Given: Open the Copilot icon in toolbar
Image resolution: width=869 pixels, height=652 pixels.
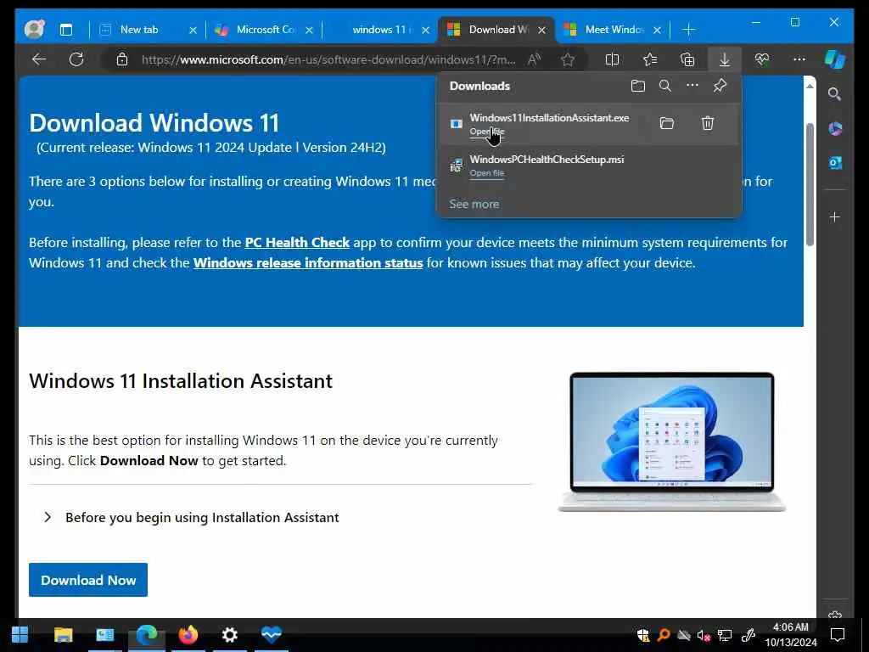Looking at the screenshot, I should tap(835, 59).
